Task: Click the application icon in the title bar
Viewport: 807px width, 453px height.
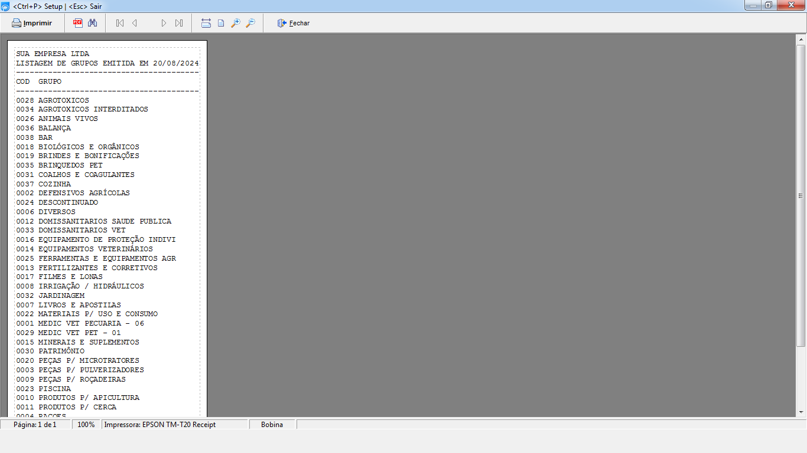Action: coord(5,6)
